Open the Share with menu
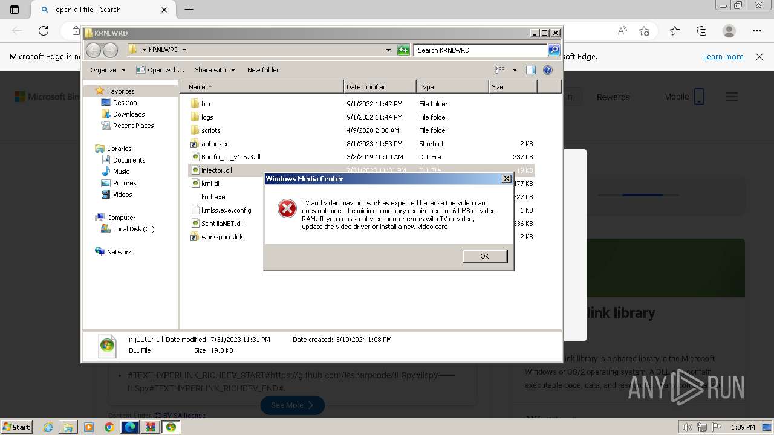774x435 pixels. 215,70
